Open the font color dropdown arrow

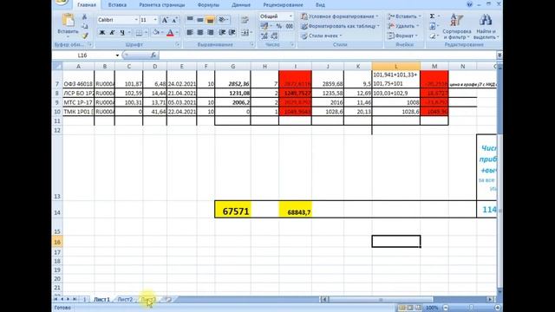coord(177,33)
